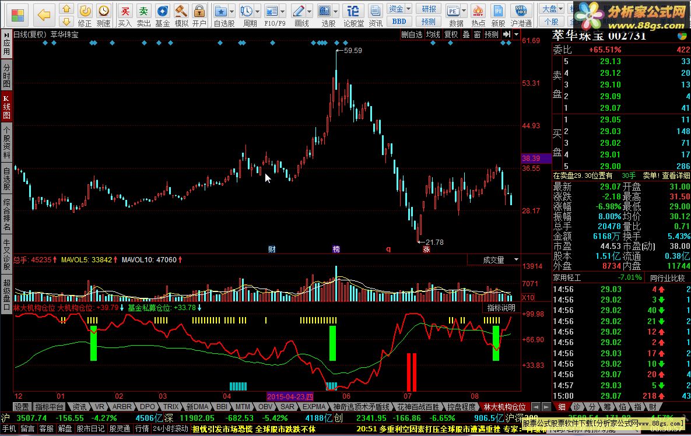Click the 周期 period clock icon

click(x=247, y=15)
